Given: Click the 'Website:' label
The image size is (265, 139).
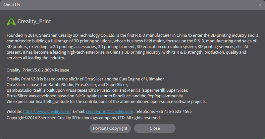Looking at the screenshot, I should pos(14,112).
